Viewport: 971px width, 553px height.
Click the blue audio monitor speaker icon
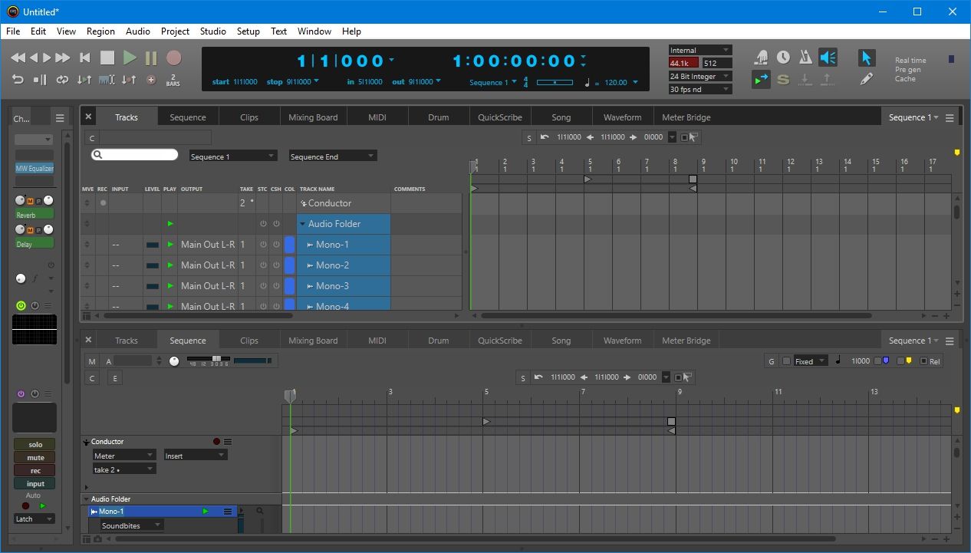tap(827, 57)
